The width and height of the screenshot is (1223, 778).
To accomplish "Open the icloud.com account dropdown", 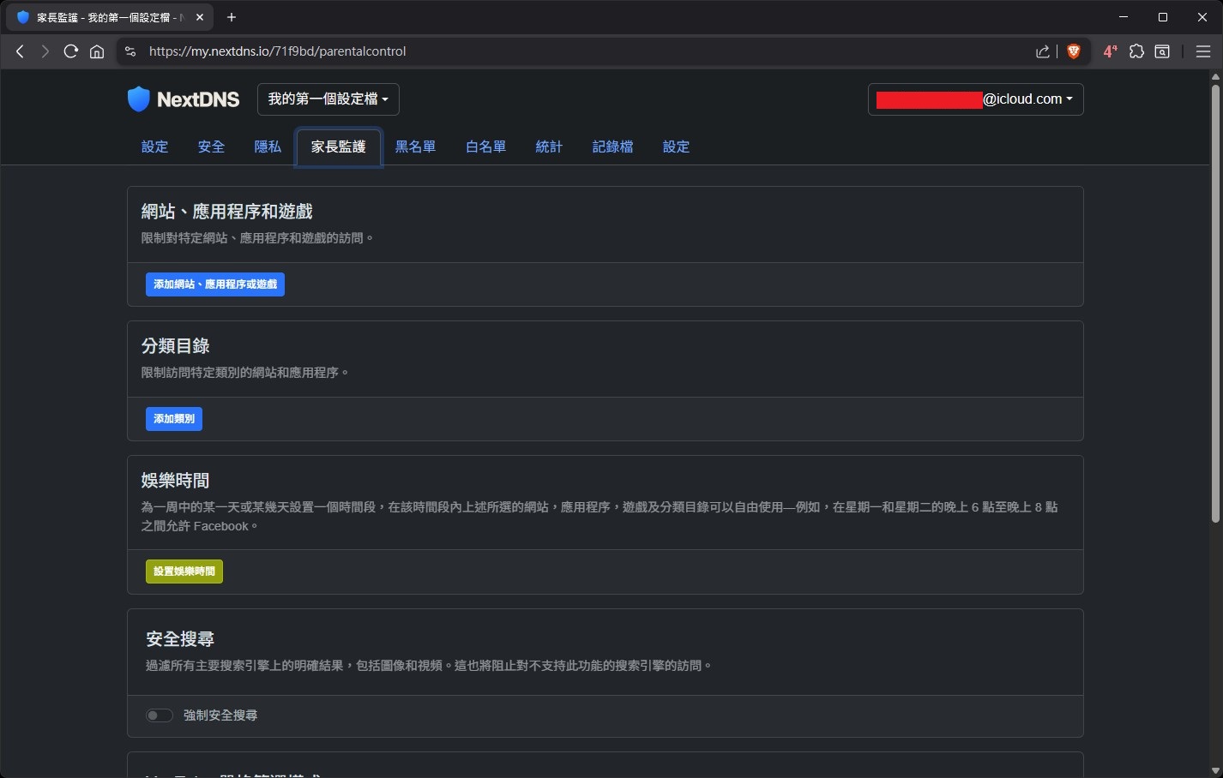I will pyautogui.click(x=976, y=99).
